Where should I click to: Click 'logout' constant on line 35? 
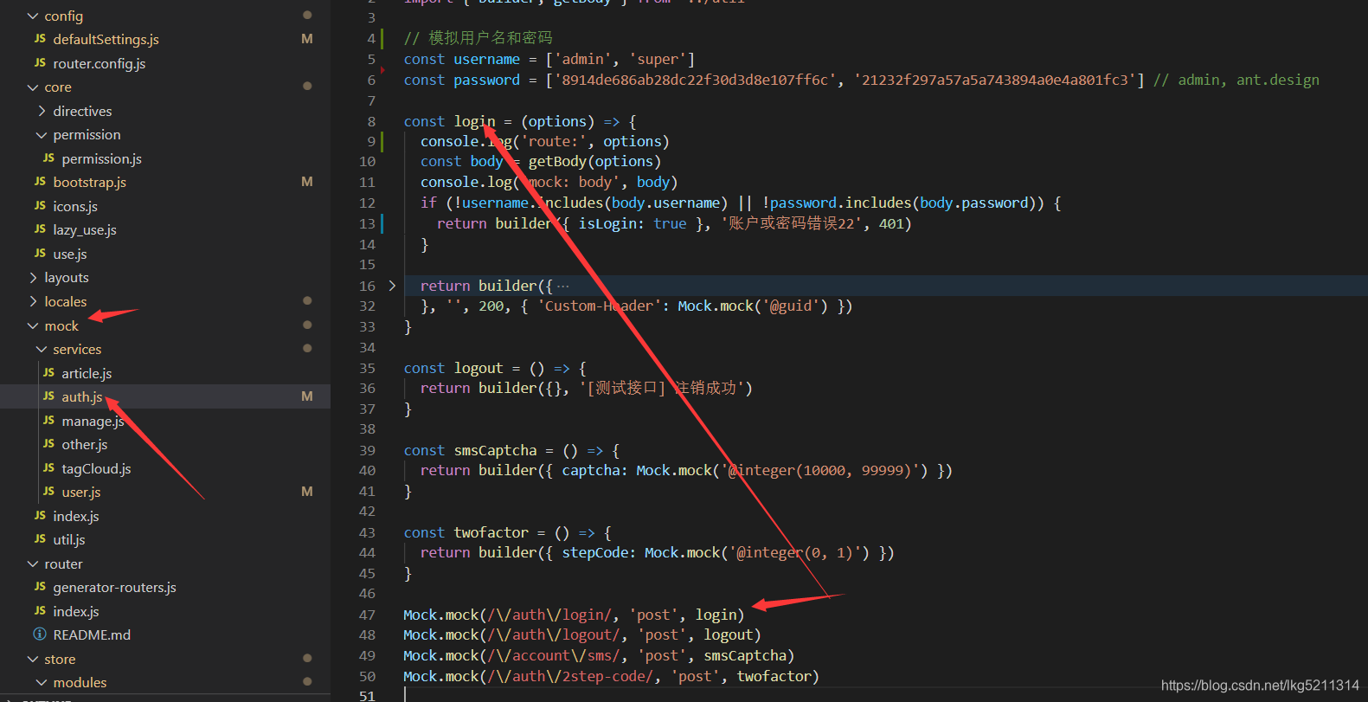478,368
